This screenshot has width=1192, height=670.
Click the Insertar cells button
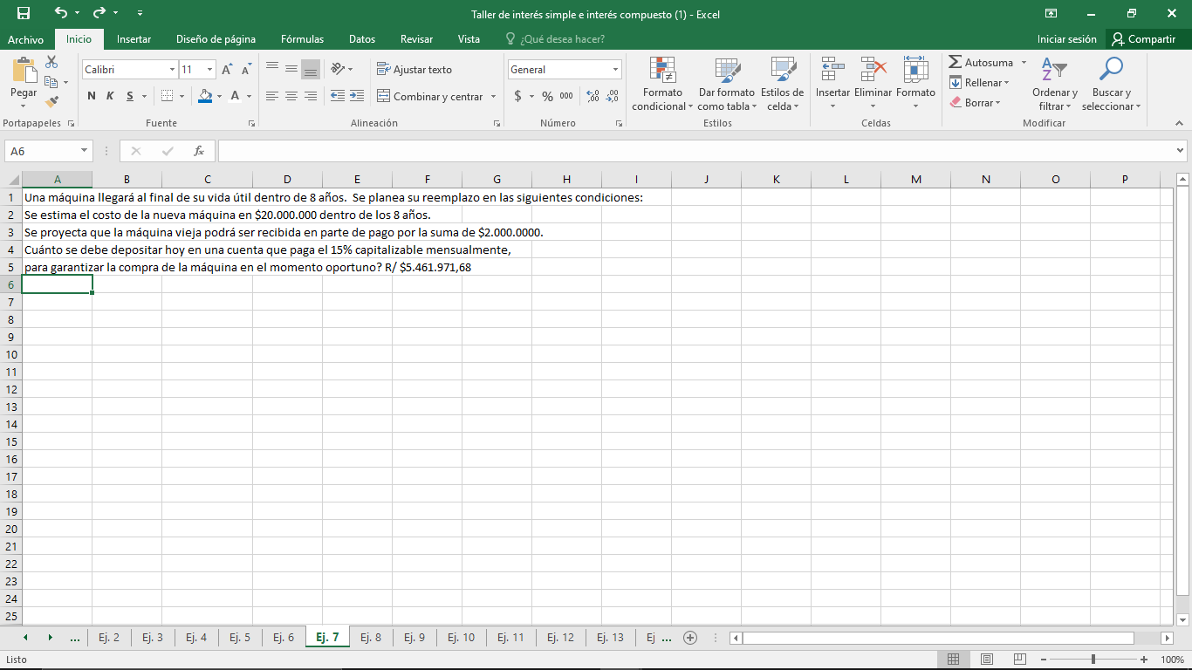tap(832, 82)
